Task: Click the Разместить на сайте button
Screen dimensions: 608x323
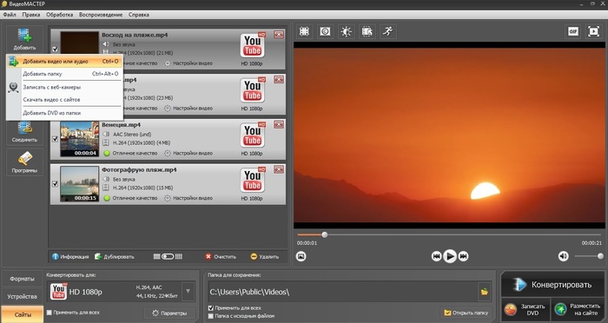Action: pos(578,309)
